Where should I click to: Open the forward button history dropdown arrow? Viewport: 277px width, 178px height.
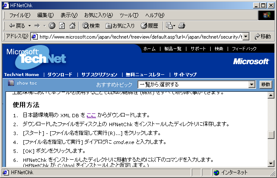pyautogui.click(x=44, y=26)
